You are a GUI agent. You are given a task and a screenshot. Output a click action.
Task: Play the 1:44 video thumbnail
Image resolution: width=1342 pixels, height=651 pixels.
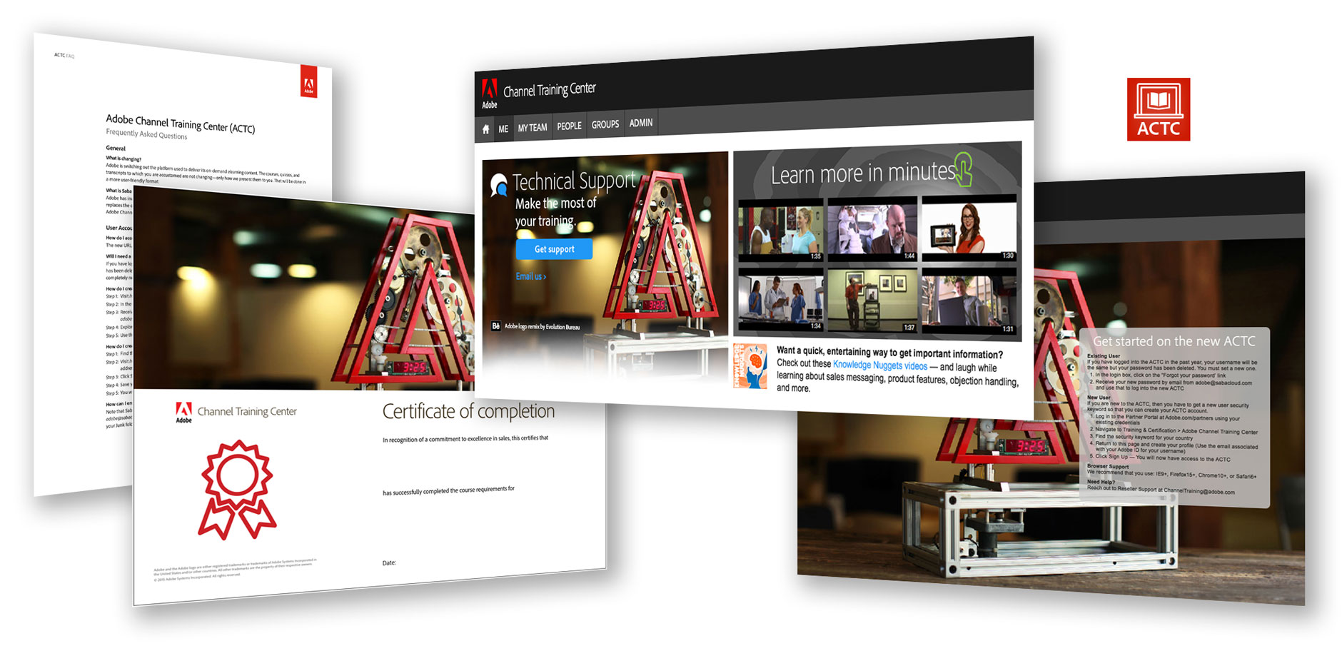tap(872, 228)
